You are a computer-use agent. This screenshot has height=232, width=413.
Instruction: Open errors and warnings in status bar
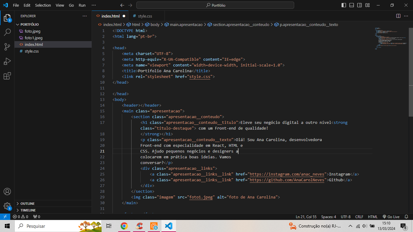[20, 217]
